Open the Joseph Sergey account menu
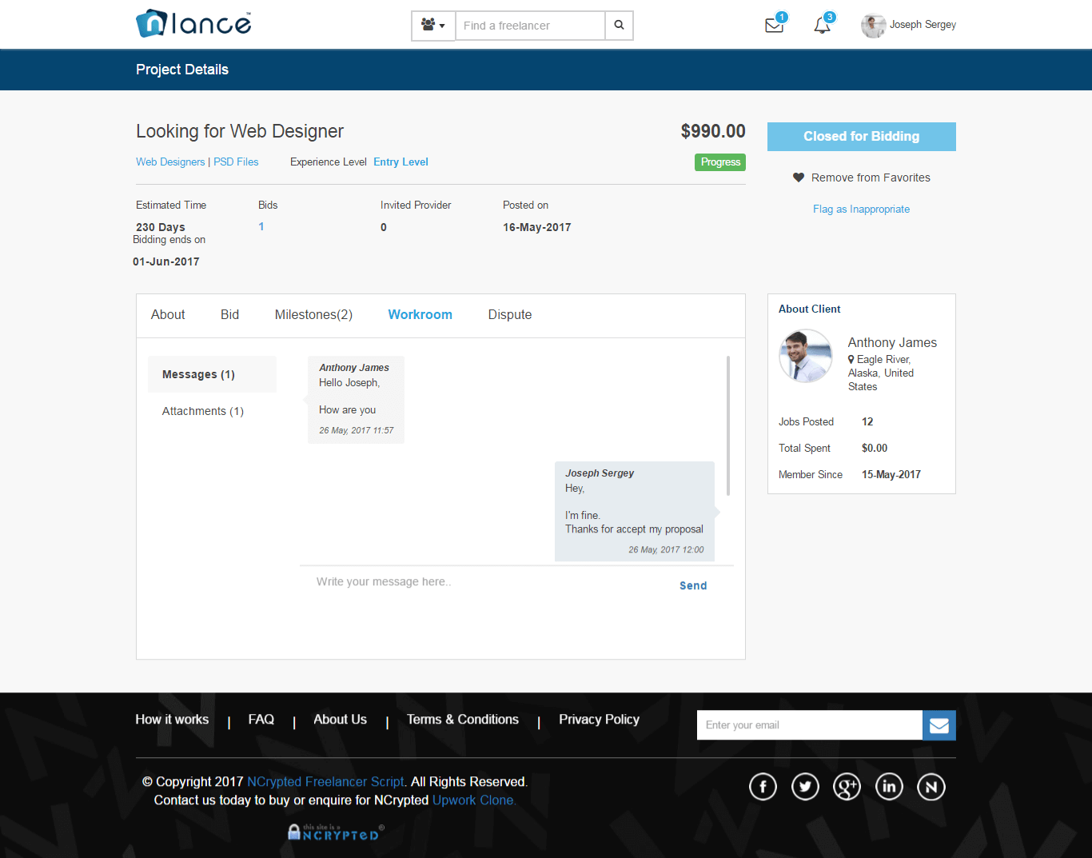 (909, 25)
